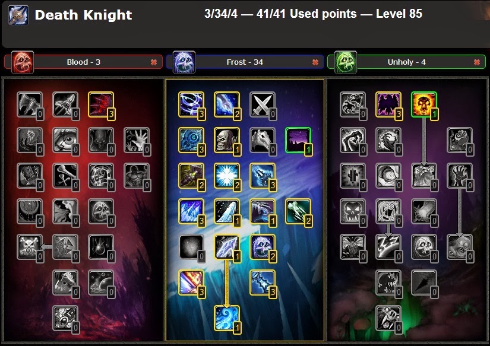The image size is (490, 346).
Task: Select the flaming skull talent in Unholy tree
Action: (x=423, y=104)
